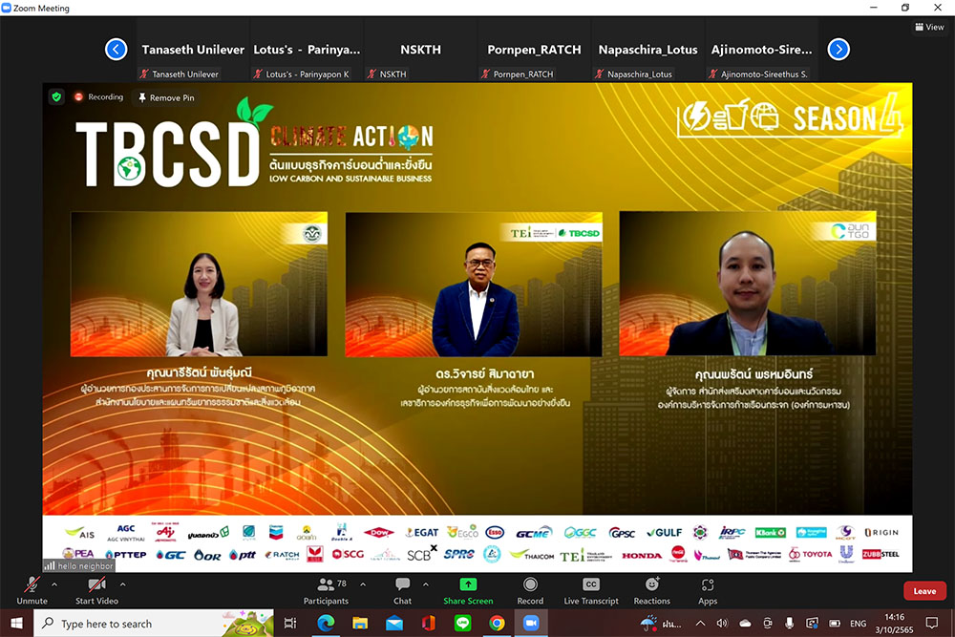955x637 pixels.
Task: Show previous participants with left arrow
Action: pyautogui.click(x=116, y=50)
